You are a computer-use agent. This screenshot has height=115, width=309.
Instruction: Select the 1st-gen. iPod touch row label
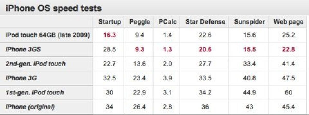[35, 92]
